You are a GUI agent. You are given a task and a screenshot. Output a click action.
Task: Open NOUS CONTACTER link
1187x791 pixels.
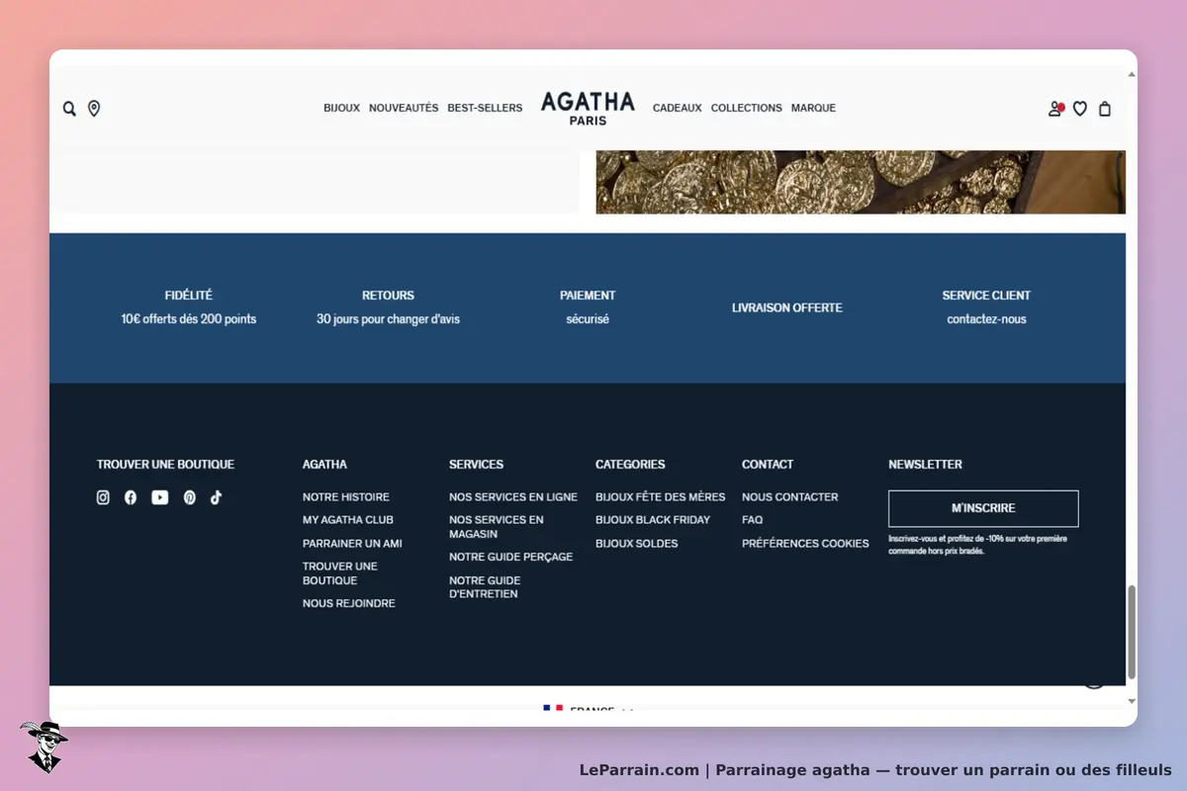[x=790, y=497]
